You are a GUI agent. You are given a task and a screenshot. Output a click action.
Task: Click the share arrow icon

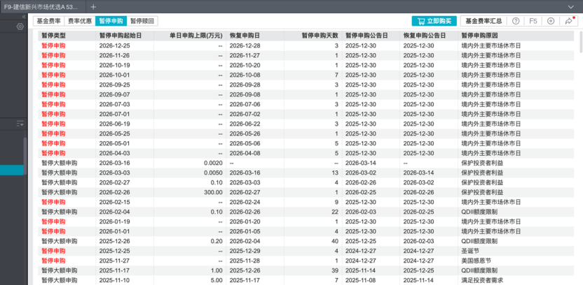coord(568,22)
